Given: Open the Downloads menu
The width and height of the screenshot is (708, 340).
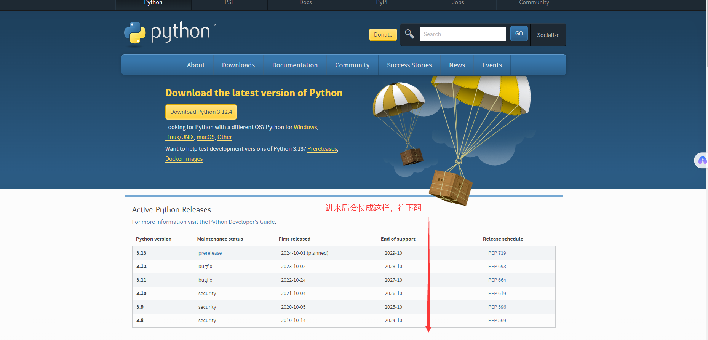Looking at the screenshot, I should pos(238,65).
